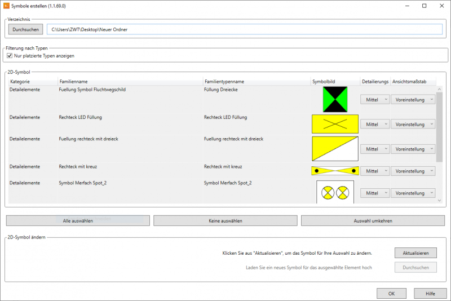
Task: Expand Mittel dropdown for Rechteck mit kreuz
Action: (x=375, y=171)
